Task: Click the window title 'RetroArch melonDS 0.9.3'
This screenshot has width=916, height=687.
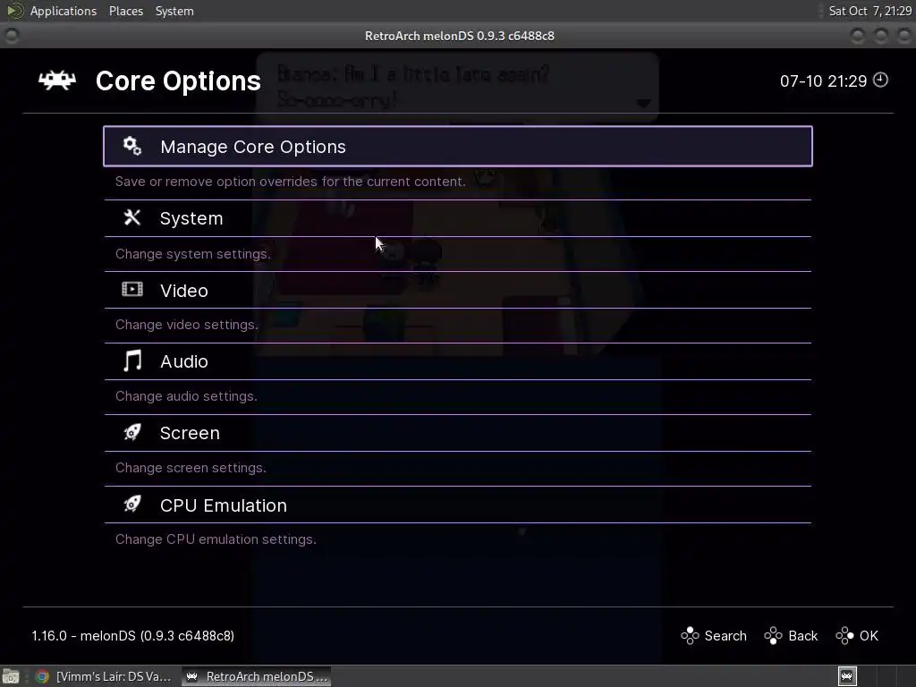Action: coord(459,36)
